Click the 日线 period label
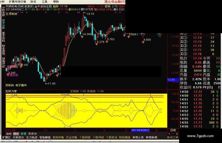The image size is (222, 143). (173, 130)
